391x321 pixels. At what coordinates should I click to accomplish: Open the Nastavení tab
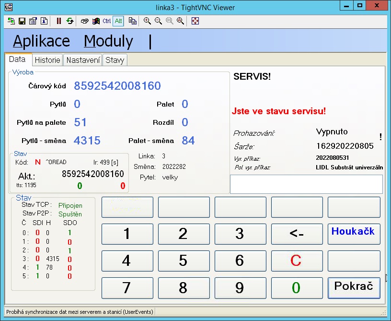[x=83, y=60]
